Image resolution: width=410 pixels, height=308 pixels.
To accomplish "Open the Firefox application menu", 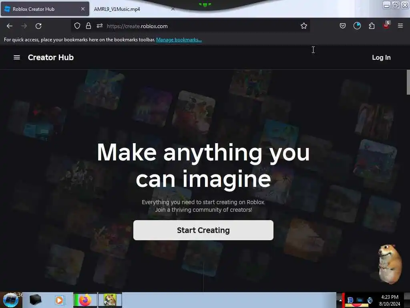I will pos(400,26).
